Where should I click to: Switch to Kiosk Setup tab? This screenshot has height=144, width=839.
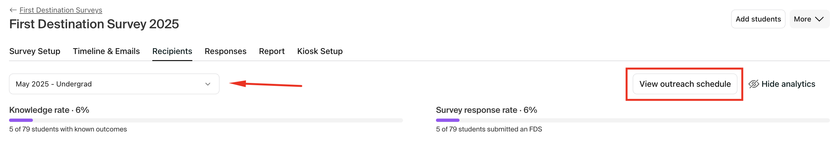click(320, 51)
